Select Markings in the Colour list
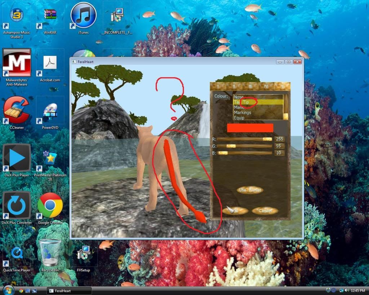Screen dimensions: 369x295 [x=258, y=112]
